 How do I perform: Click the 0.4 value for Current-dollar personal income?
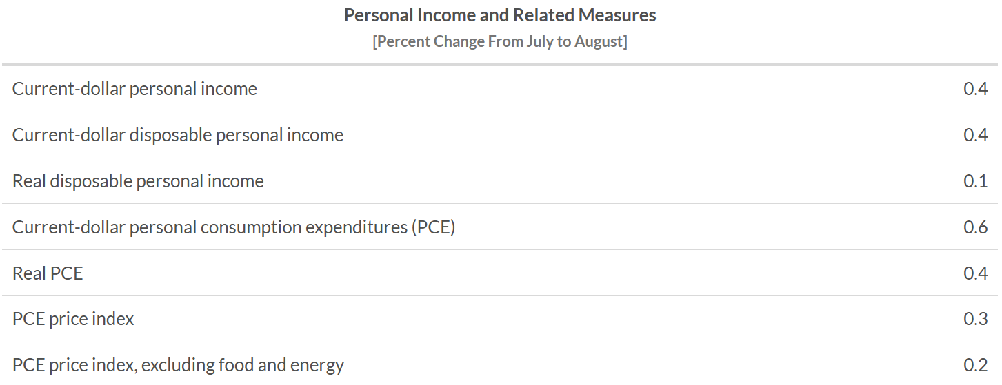pos(975,89)
